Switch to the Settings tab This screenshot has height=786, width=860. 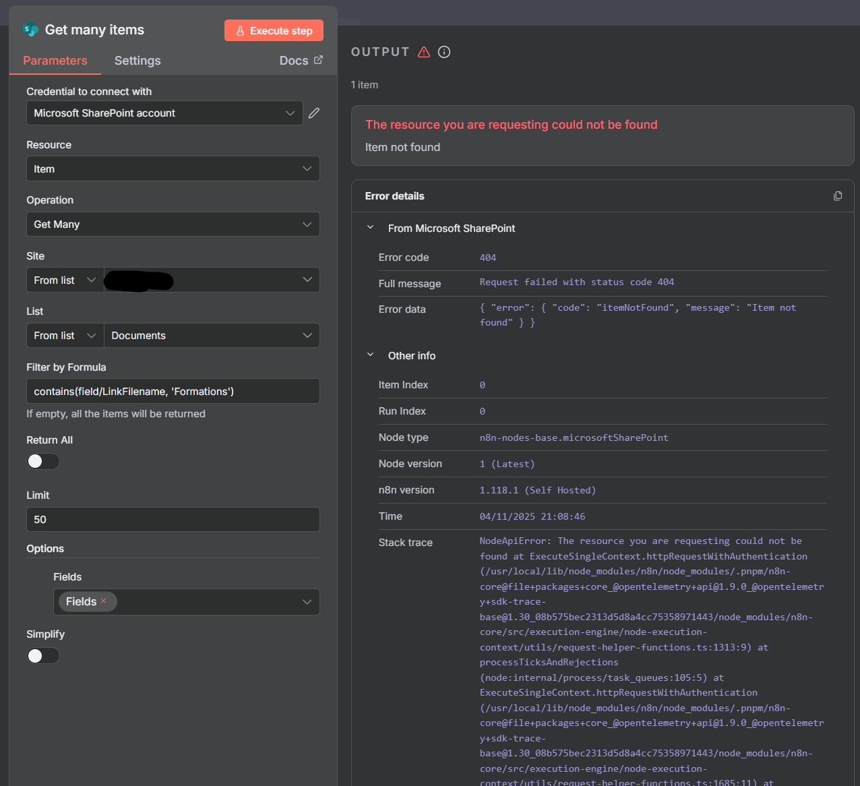coord(137,61)
